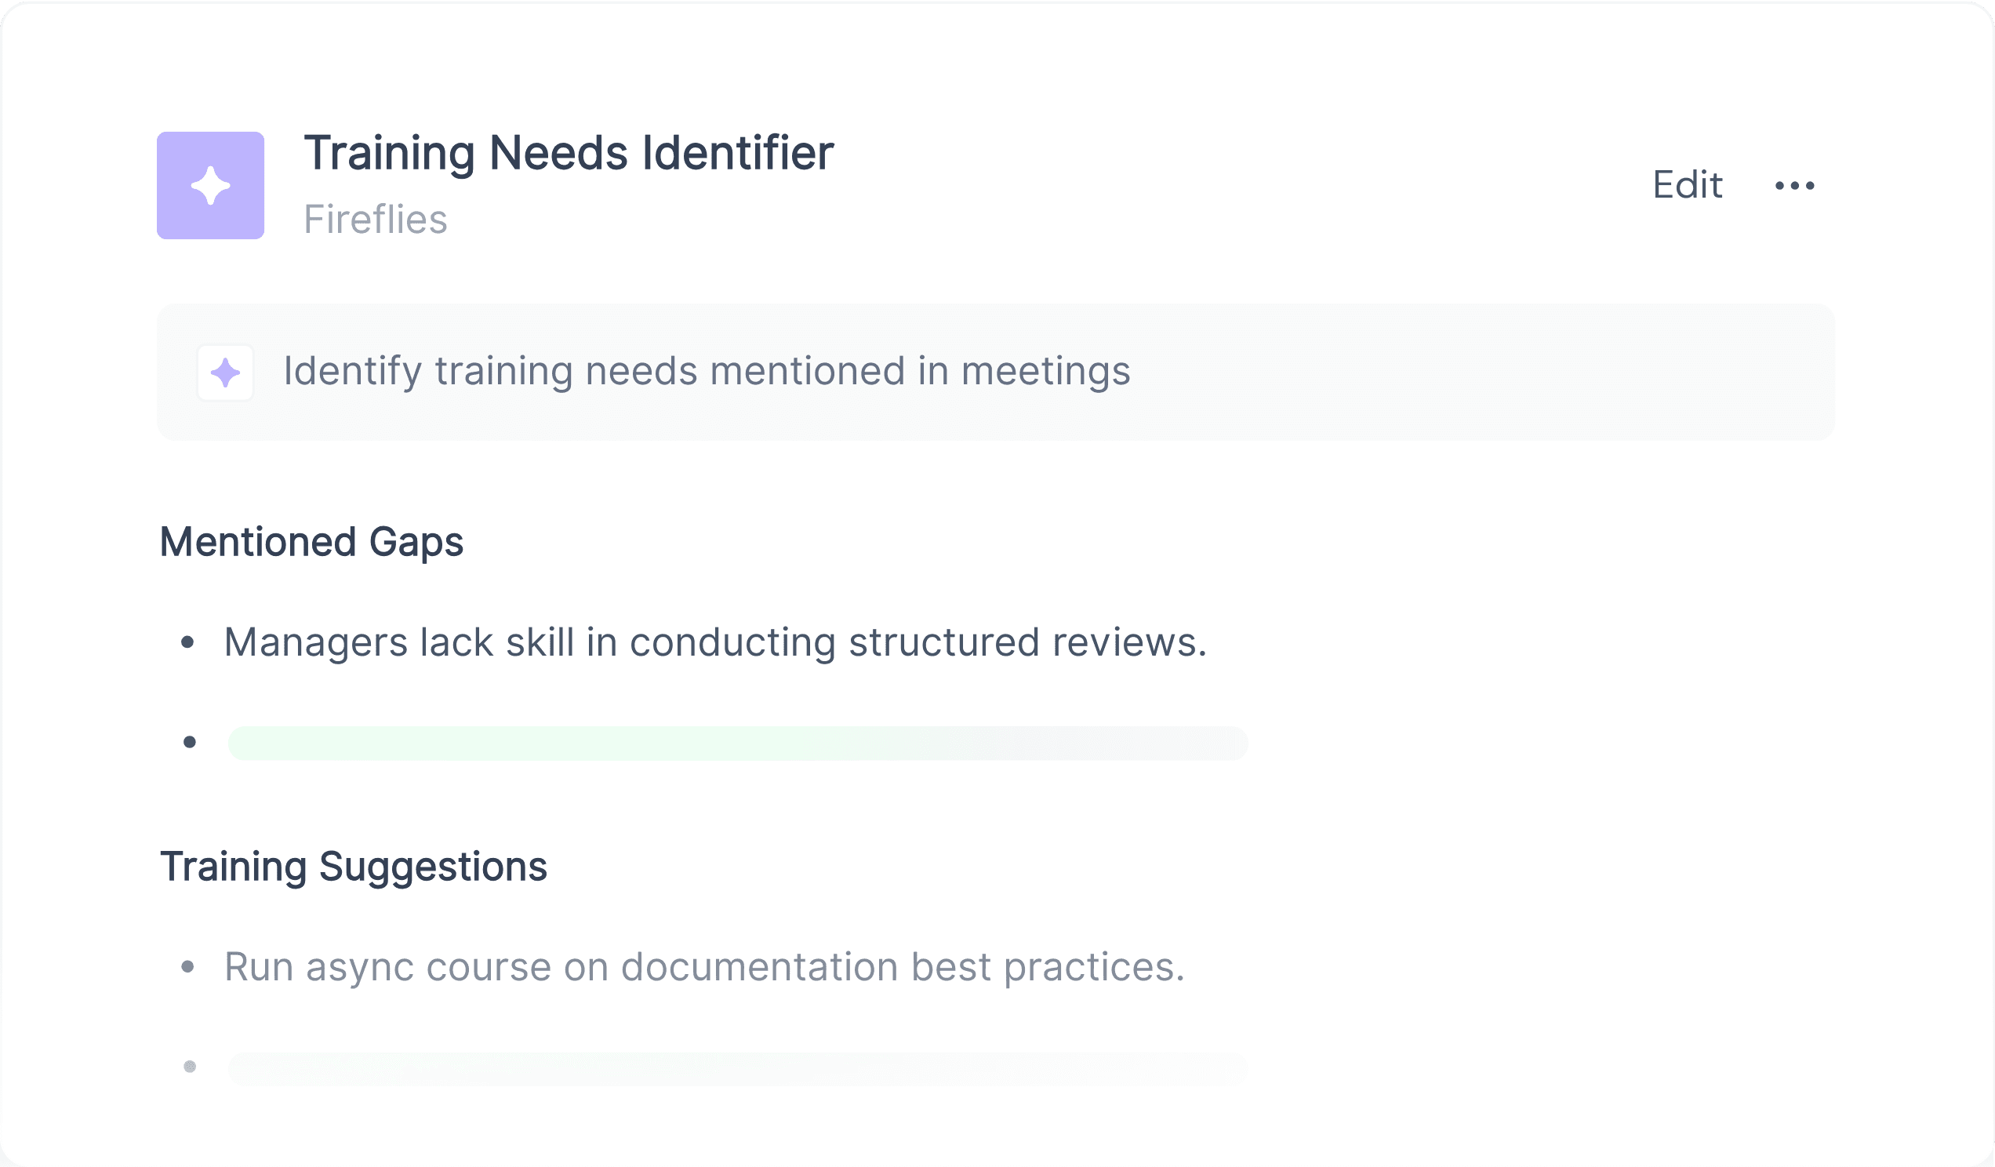Select the Training Suggestions heading
Image resolution: width=1995 pixels, height=1167 pixels.
tap(353, 867)
